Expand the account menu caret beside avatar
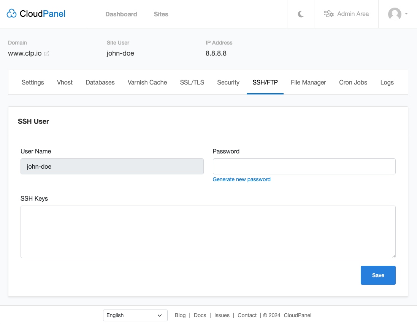417x324 pixels. [x=406, y=14]
